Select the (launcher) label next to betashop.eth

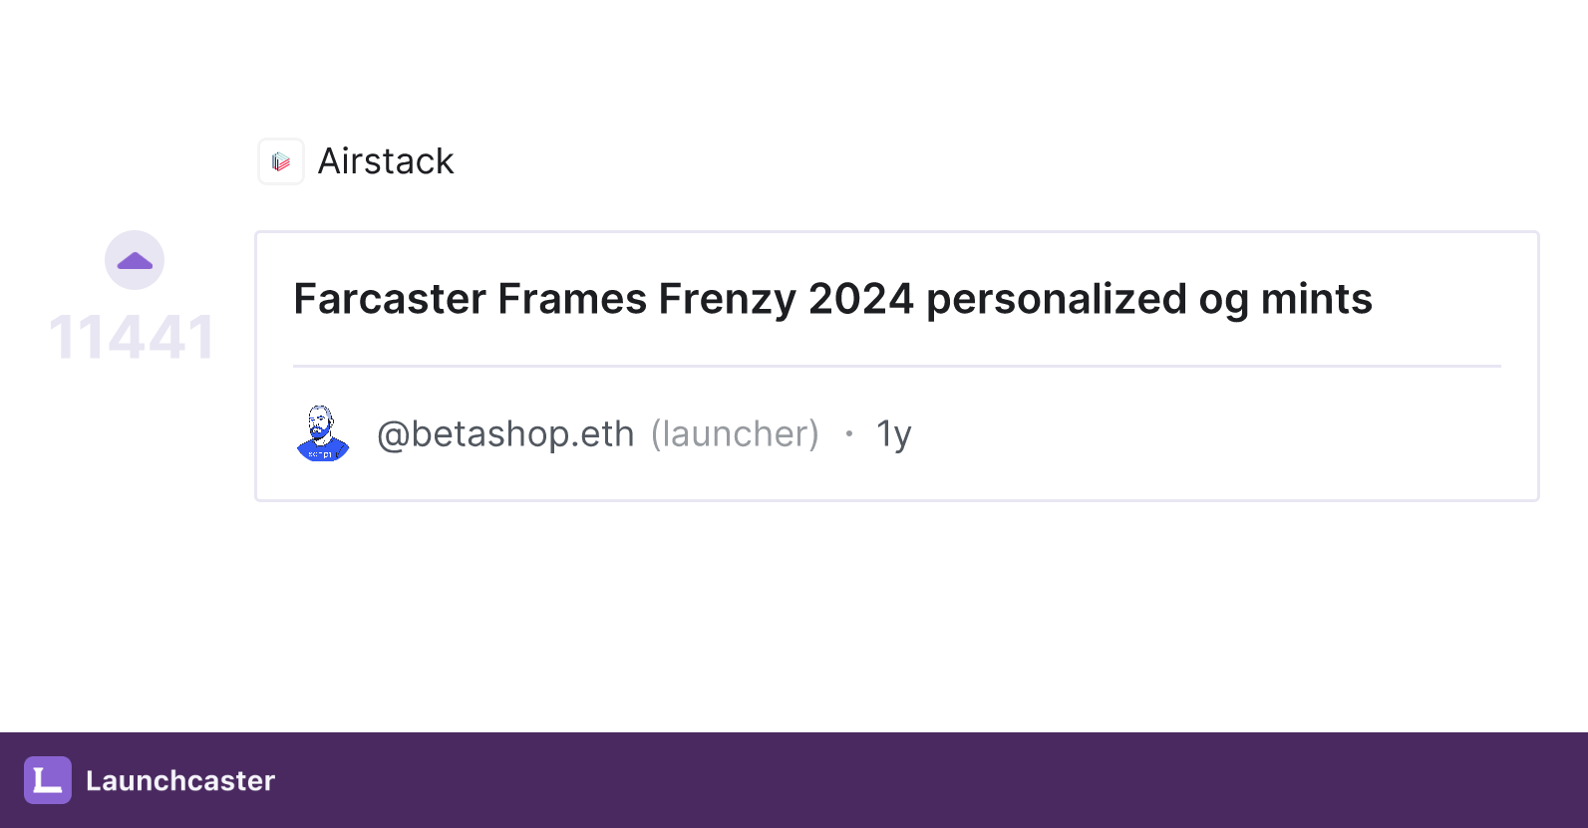735,433
